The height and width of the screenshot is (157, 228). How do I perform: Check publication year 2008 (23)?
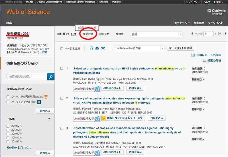tap(8, 138)
